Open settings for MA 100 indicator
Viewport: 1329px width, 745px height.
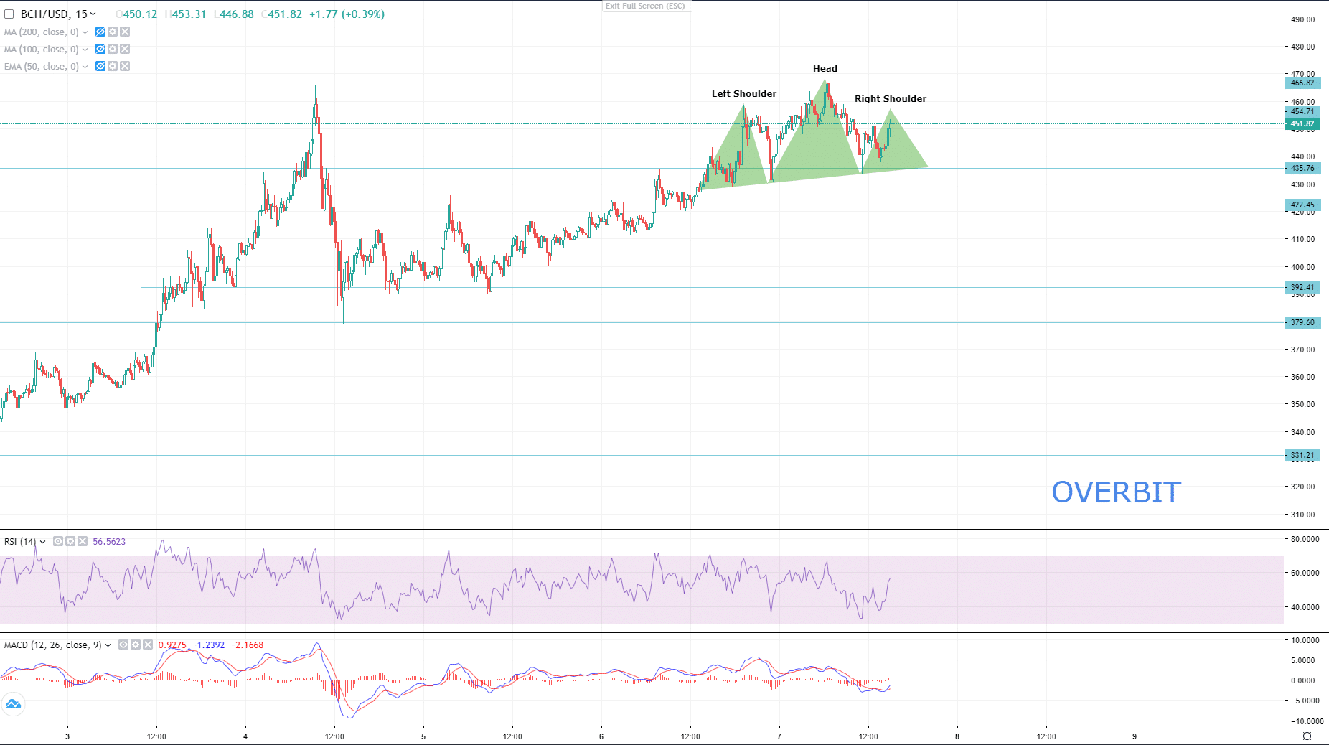pyautogui.click(x=113, y=49)
